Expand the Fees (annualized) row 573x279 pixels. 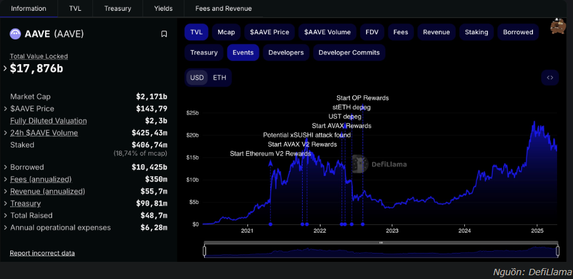[x=6, y=179]
